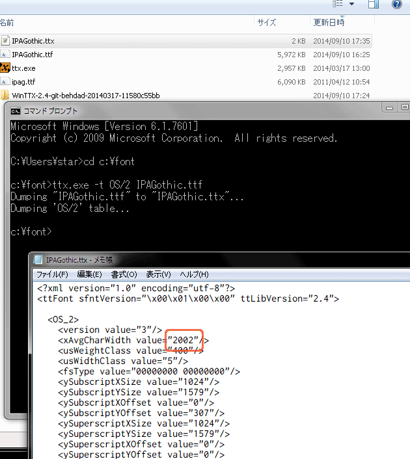The image size is (410, 459).
Task: Click the ySubscriptYOffset value="307" line
Action: pos(141,413)
